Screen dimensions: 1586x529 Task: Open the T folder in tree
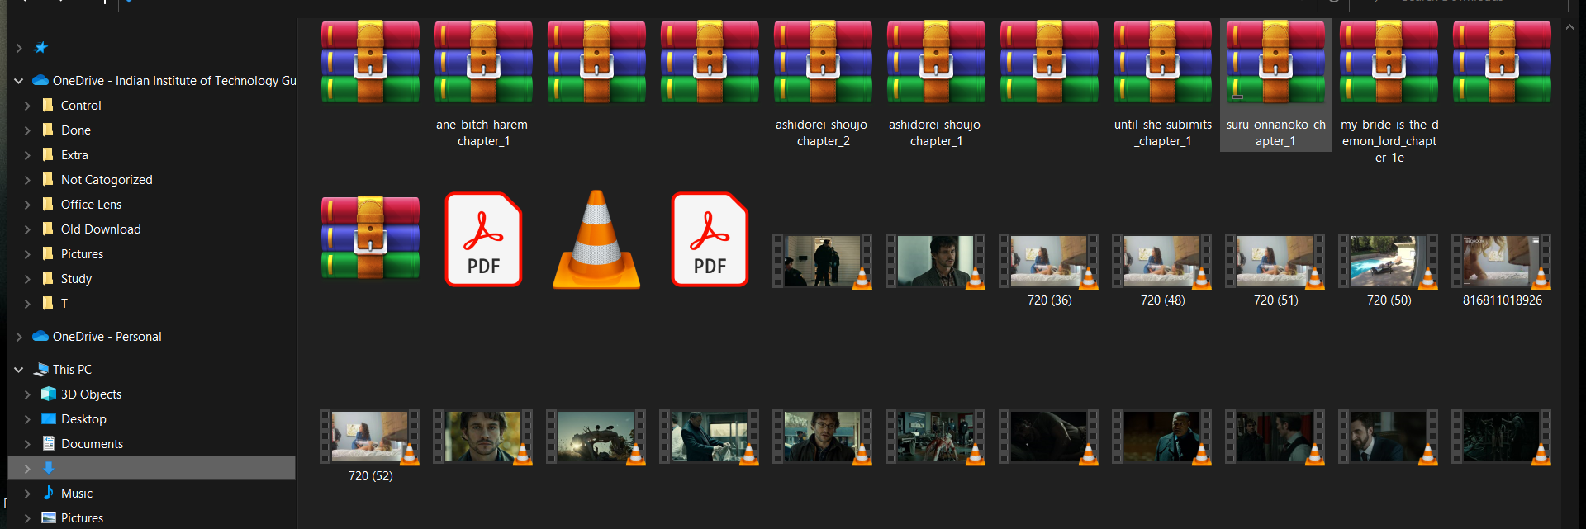pyautogui.click(x=64, y=304)
